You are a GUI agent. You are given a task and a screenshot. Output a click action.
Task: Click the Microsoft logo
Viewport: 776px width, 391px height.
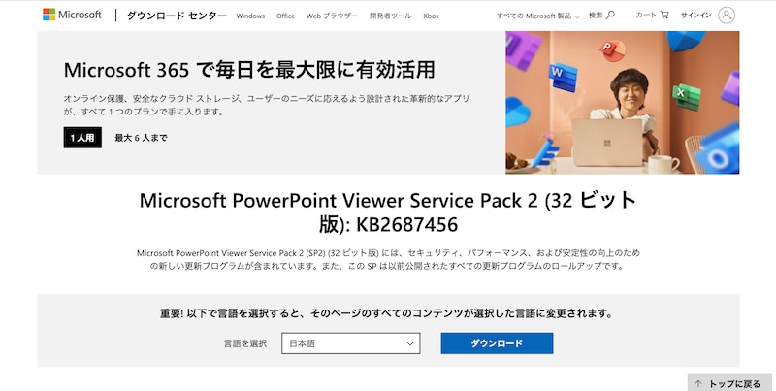tap(72, 15)
